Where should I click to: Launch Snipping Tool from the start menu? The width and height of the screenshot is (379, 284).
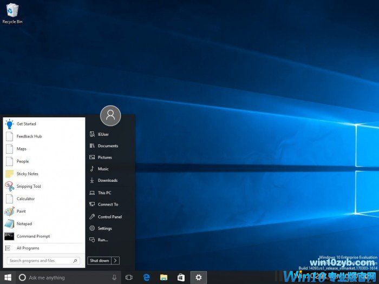point(28,186)
